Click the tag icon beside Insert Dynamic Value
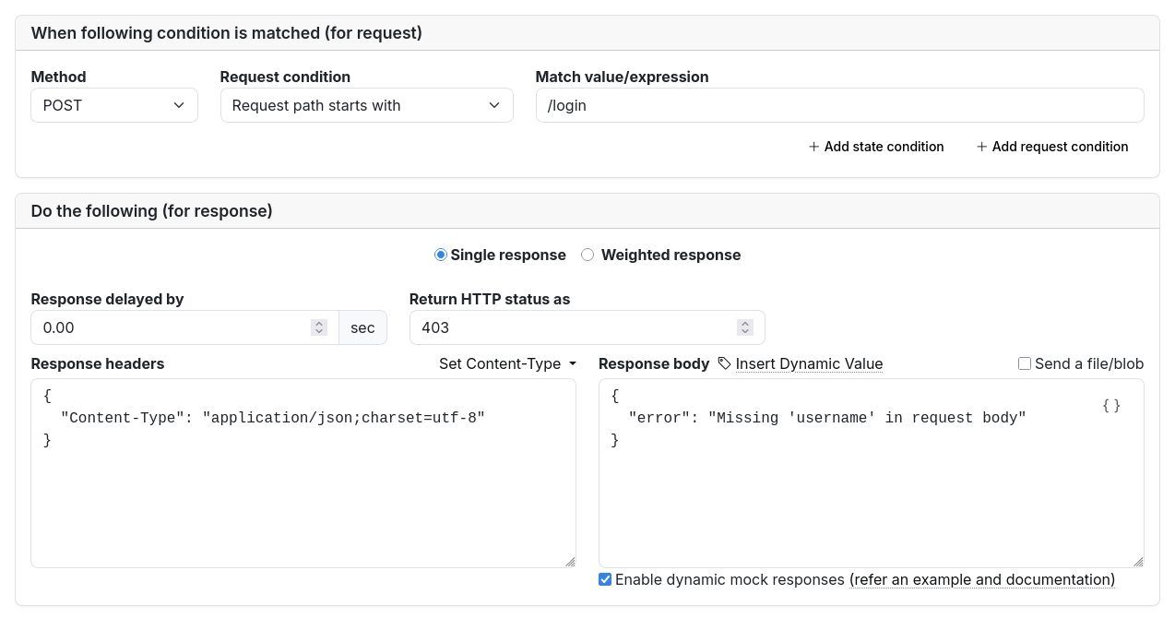This screenshot has width=1175, height=618. 724,363
